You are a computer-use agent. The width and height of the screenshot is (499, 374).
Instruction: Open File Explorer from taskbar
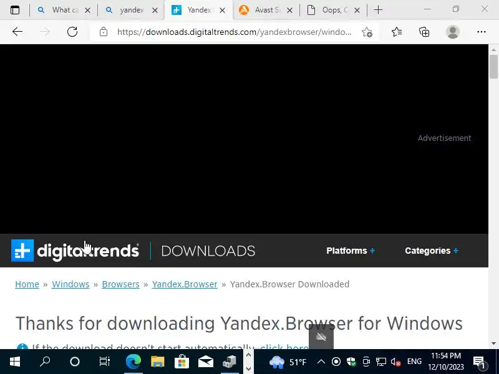coord(158,362)
